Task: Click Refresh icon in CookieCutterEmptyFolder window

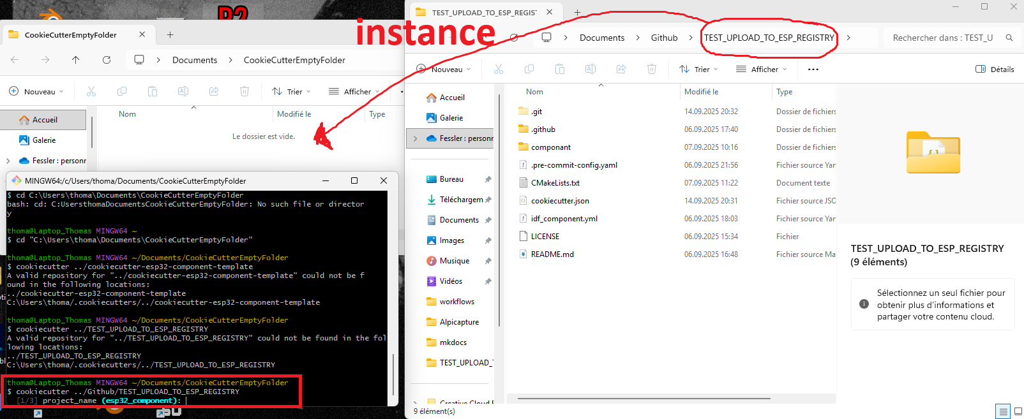Action: tap(107, 60)
